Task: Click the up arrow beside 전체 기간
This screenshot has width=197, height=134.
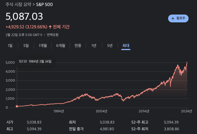Action: [50, 27]
